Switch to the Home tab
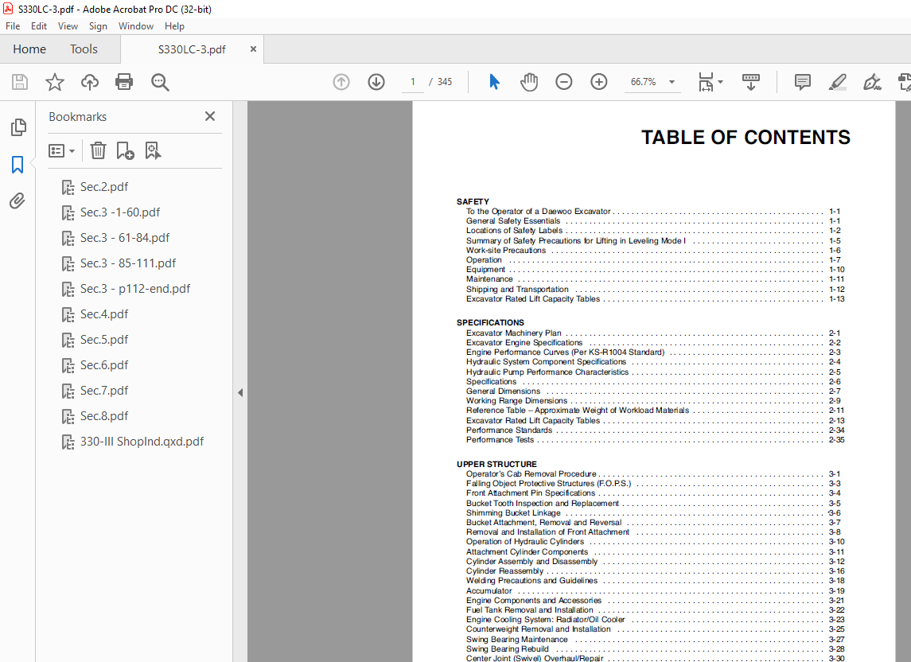 tap(29, 49)
